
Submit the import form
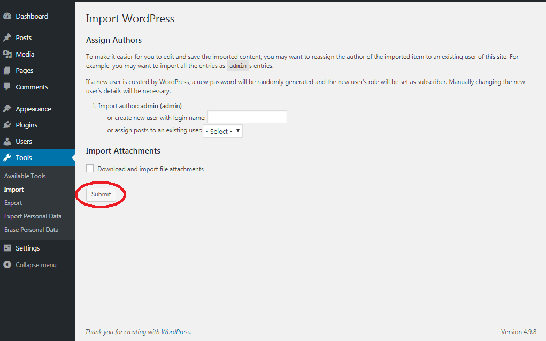pos(101,194)
